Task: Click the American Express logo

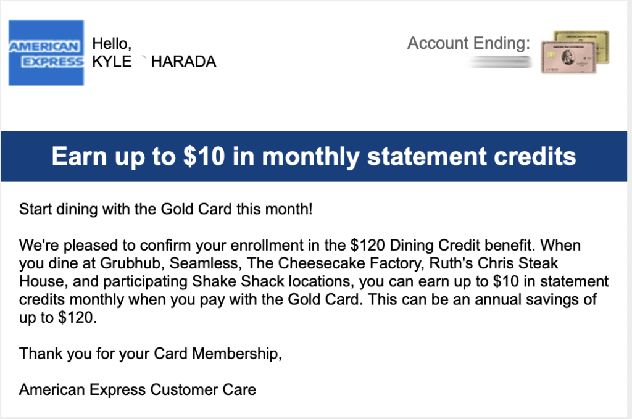Action: click(x=46, y=53)
